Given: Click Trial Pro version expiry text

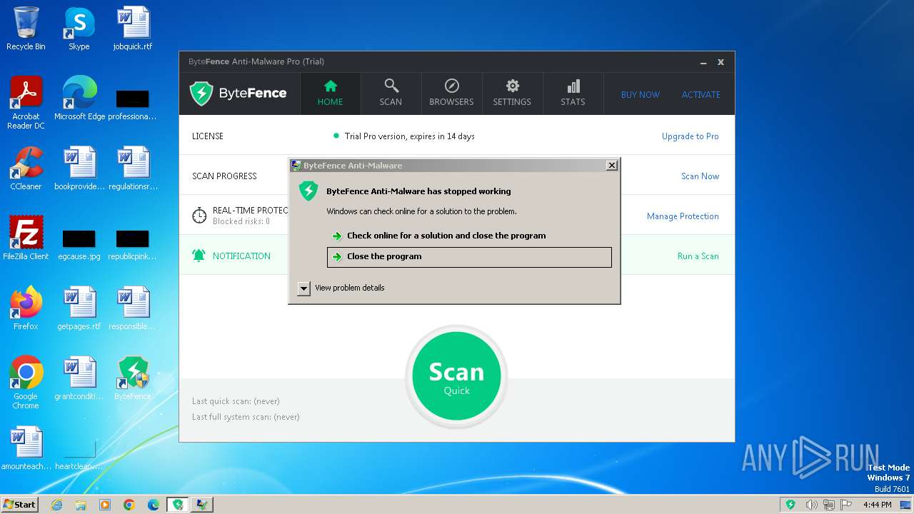Looking at the screenshot, I should click(x=409, y=136).
